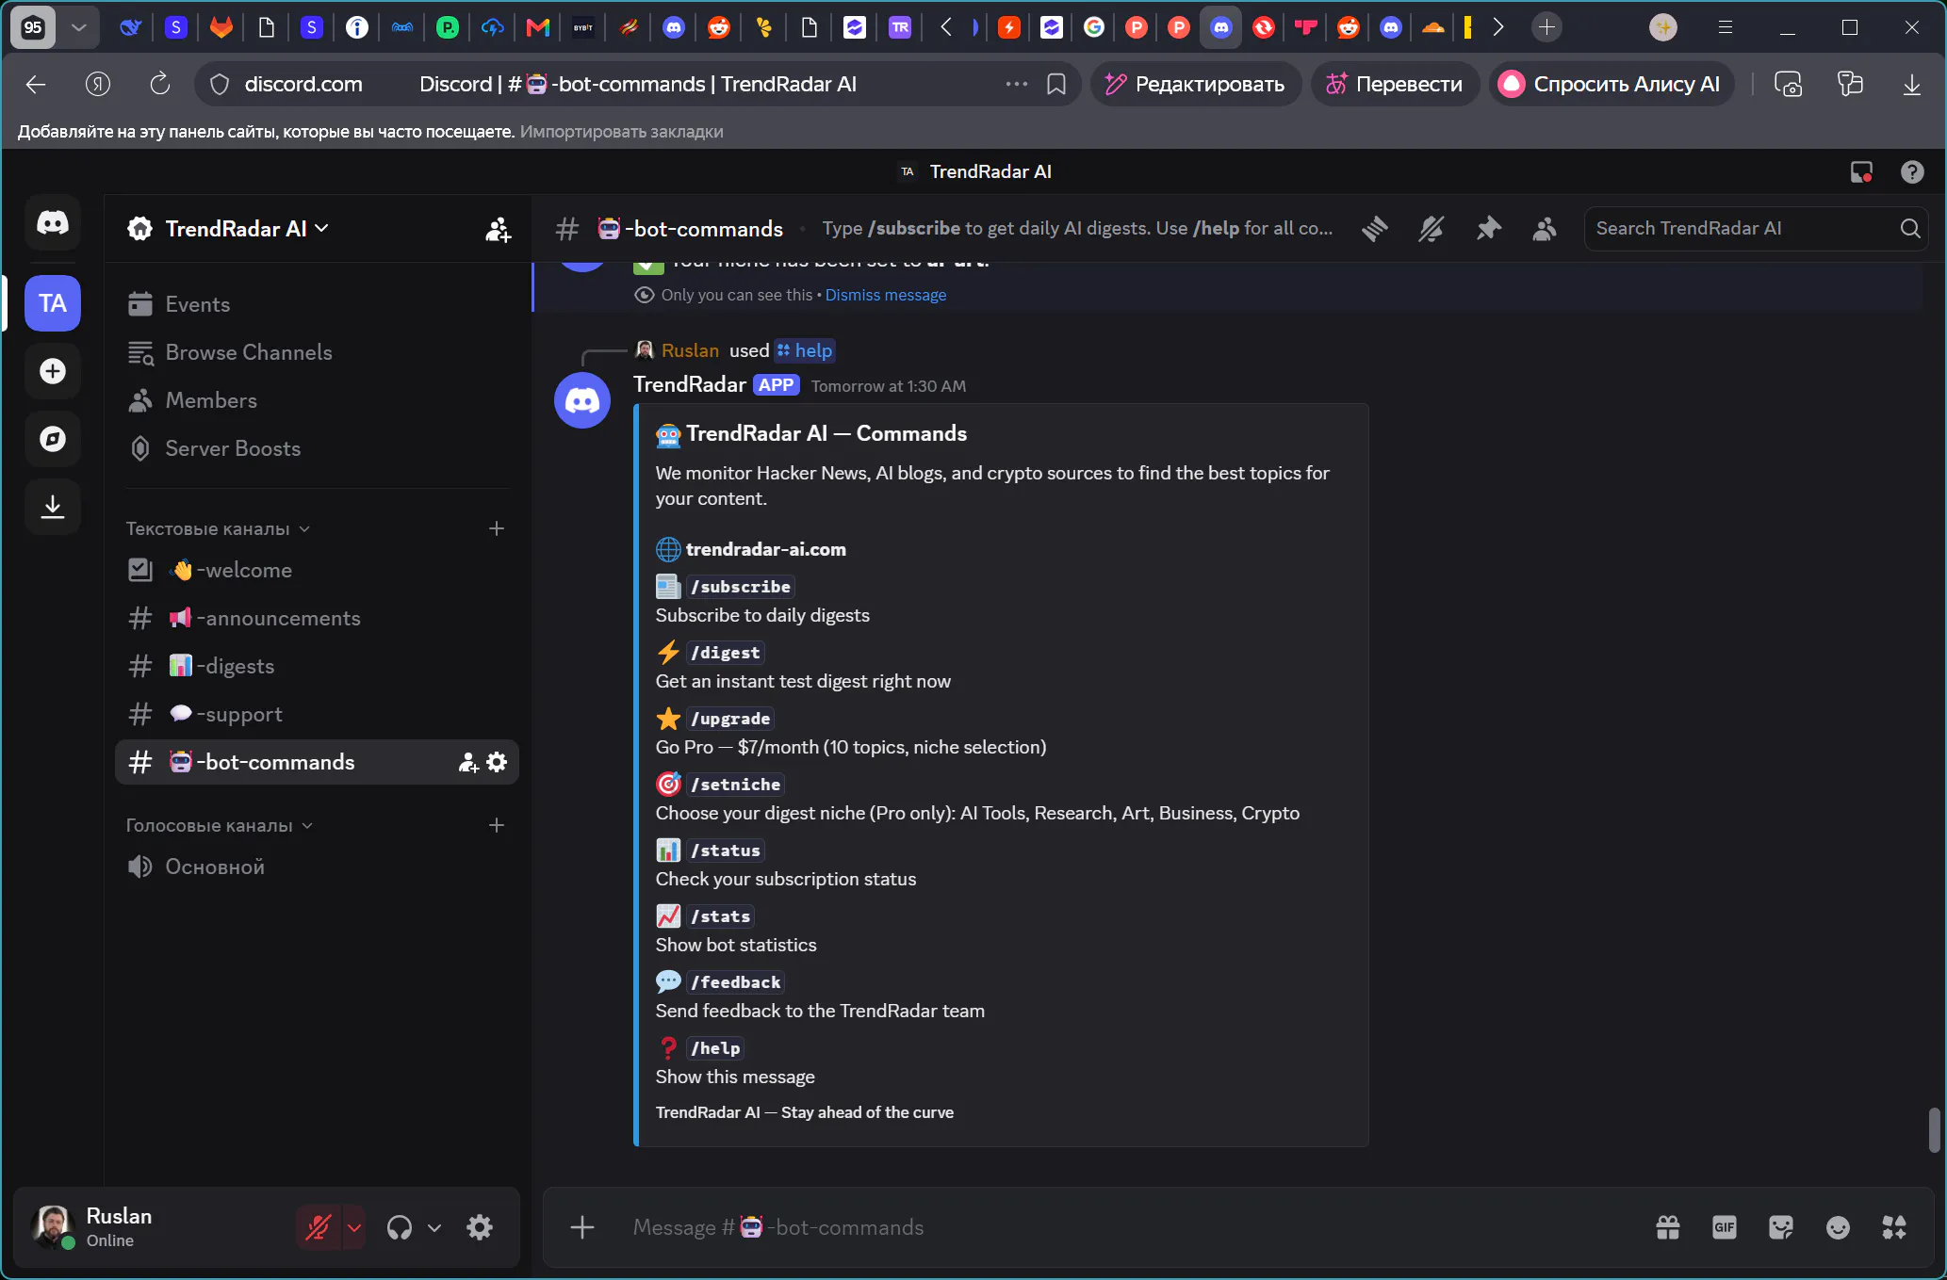Click Dismiss message link

pyautogui.click(x=886, y=295)
